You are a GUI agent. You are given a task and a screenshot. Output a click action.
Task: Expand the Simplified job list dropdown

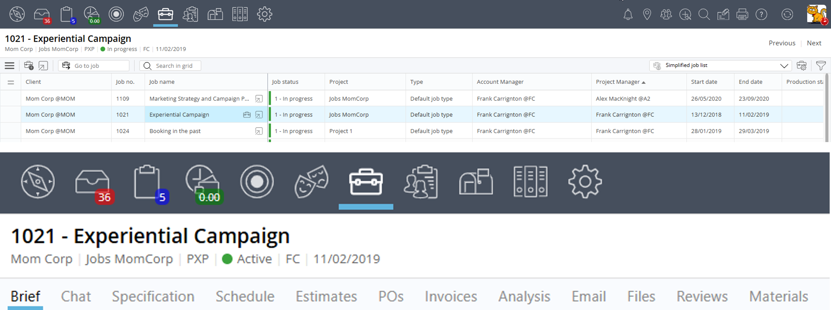pyautogui.click(x=784, y=66)
